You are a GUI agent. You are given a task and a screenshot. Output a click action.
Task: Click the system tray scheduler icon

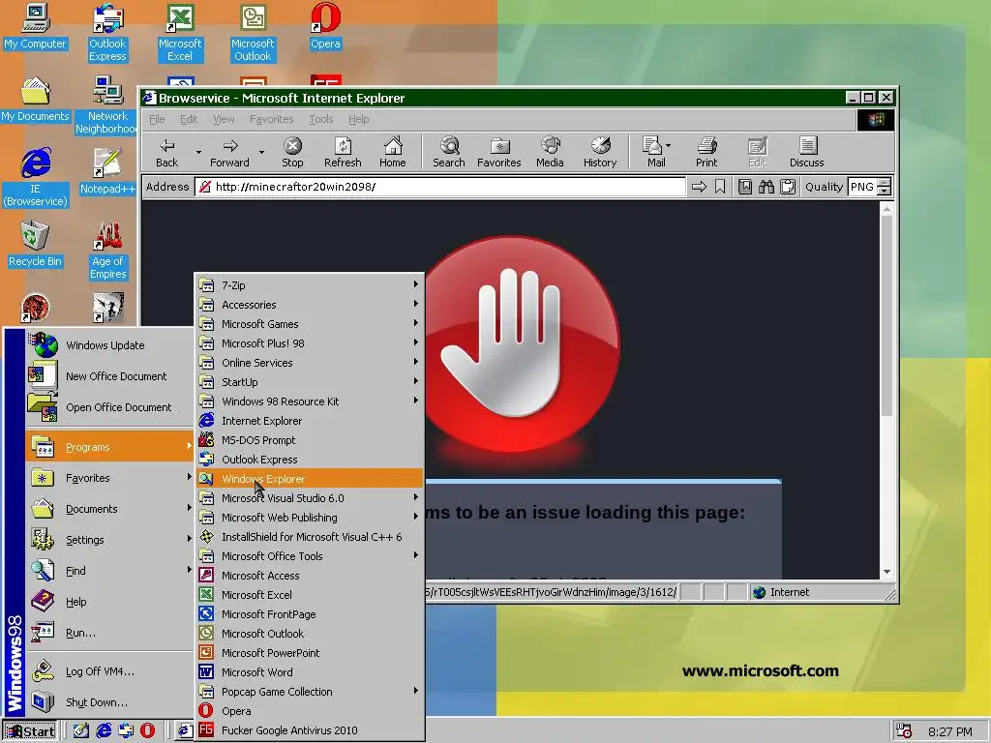904,731
